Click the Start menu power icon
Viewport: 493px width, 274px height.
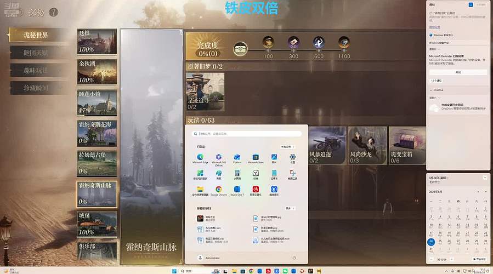click(x=294, y=258)
